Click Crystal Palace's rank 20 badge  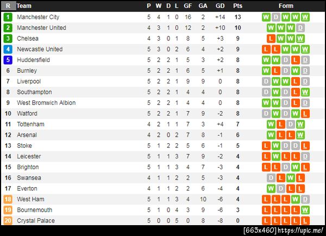tap(8, 221)
